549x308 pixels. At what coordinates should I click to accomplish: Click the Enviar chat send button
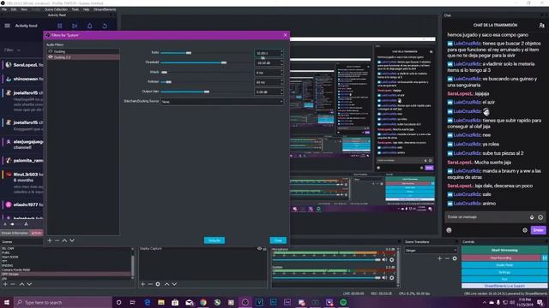coord(538,230)
